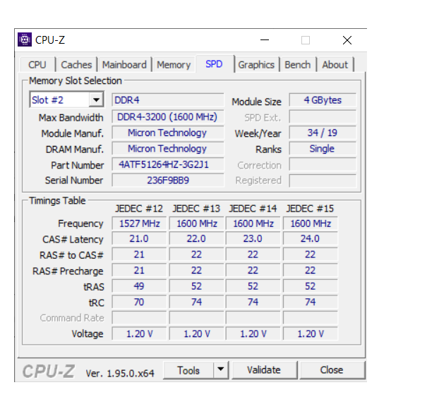This screenshot has width=439, height=416.
Task: Click the Ranks value Single
Action: click(x=323, y=149)
